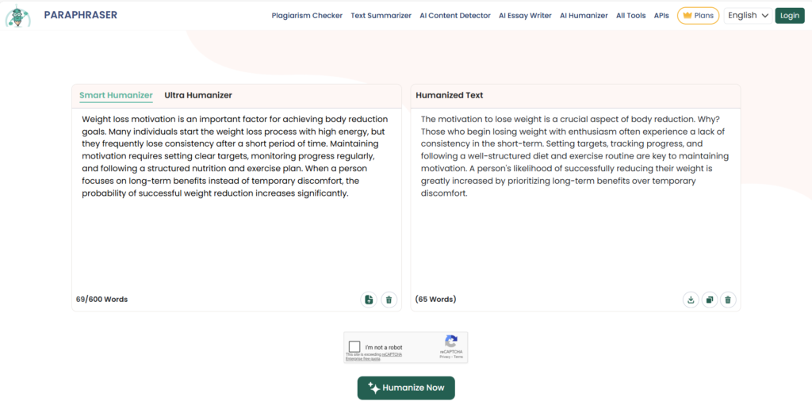Screen dimensions: 812x405
Task: Open the English language dropdown
Action: pyautogui.click(x=748, y=15)
